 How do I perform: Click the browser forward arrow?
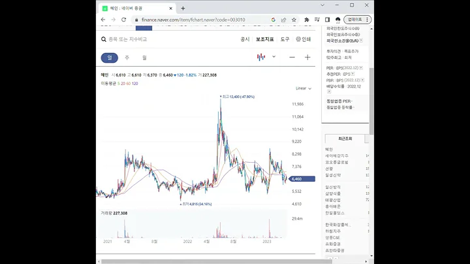point(114,20)
